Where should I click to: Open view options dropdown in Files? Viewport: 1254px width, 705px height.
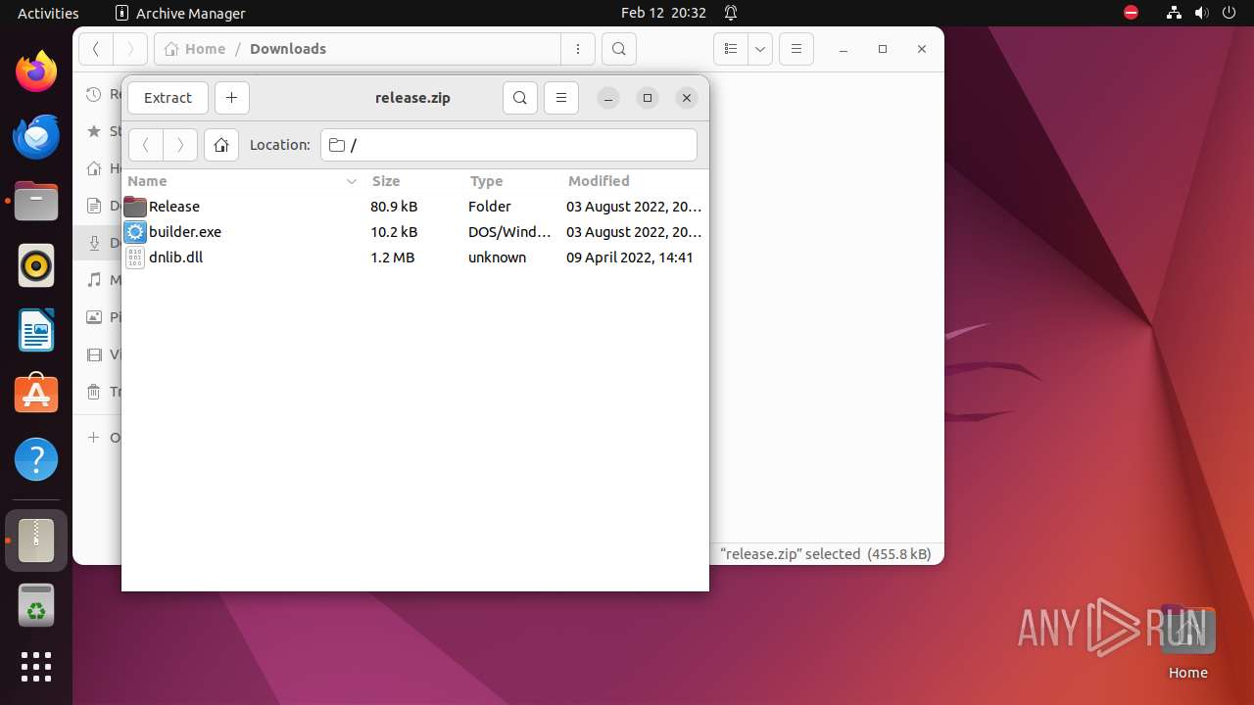[760, 49]
